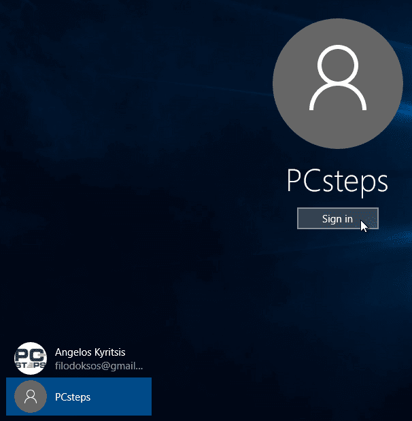
Task: Click the PC Steps logo avatar
Action: pyautogui.click(x=31, y=358)
